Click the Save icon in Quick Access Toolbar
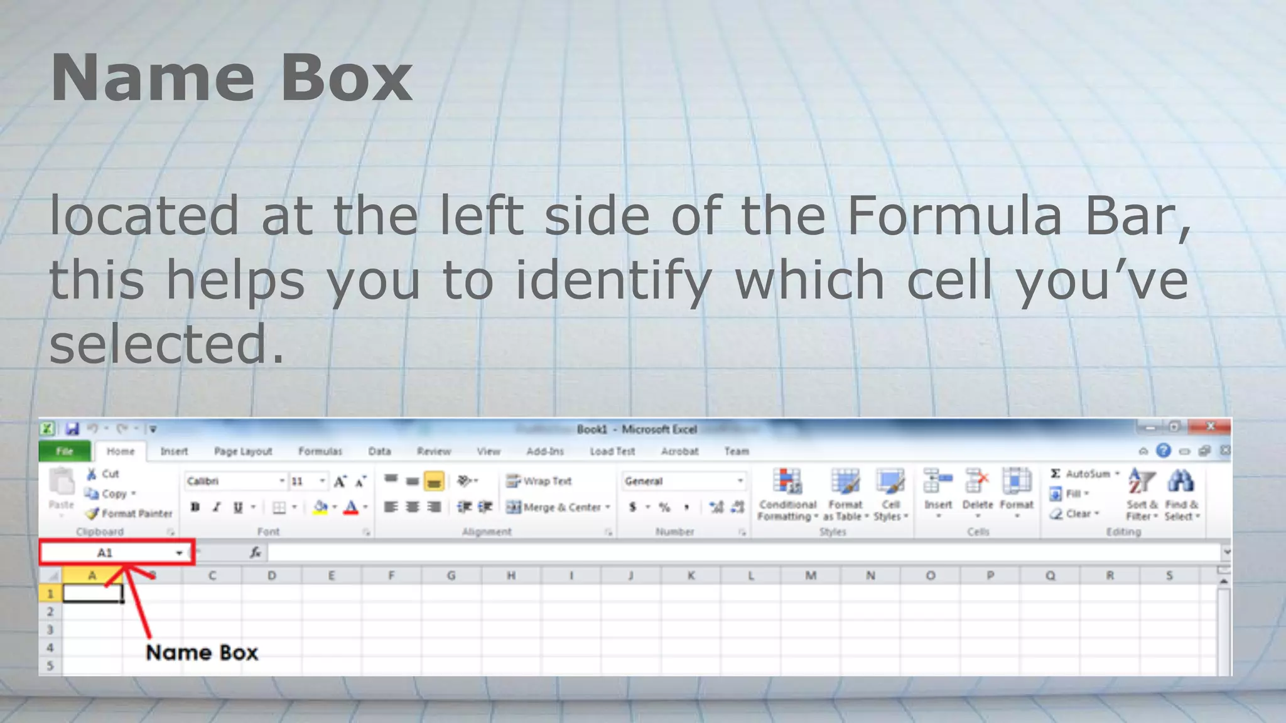 pos(72,429)
